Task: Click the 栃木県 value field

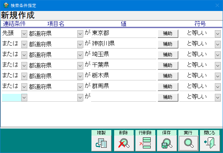Action: pos(123,76)
